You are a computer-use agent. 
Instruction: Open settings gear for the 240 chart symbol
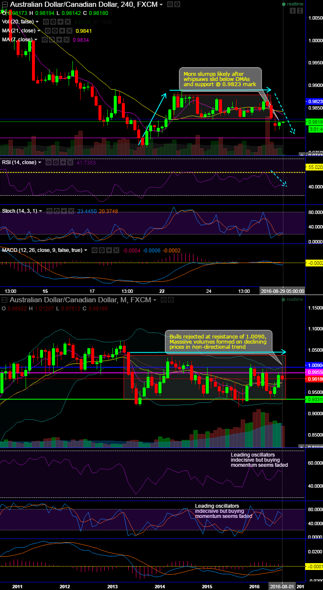coord(177,5)
